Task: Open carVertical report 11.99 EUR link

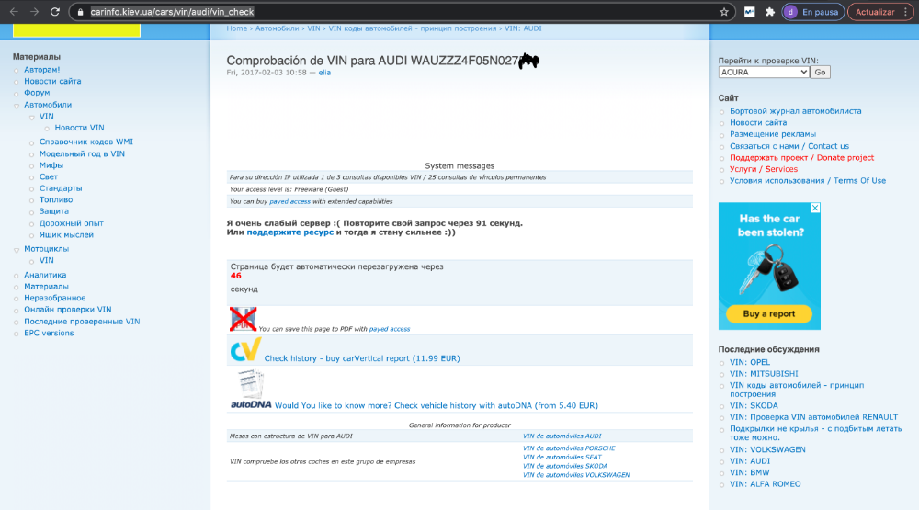Action: (361, 358)
